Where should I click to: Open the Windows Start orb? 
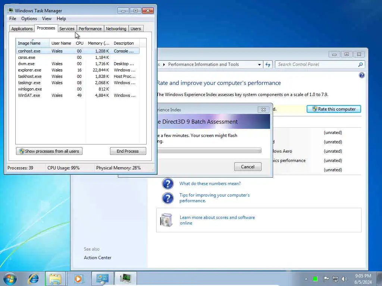click(10, 279)
